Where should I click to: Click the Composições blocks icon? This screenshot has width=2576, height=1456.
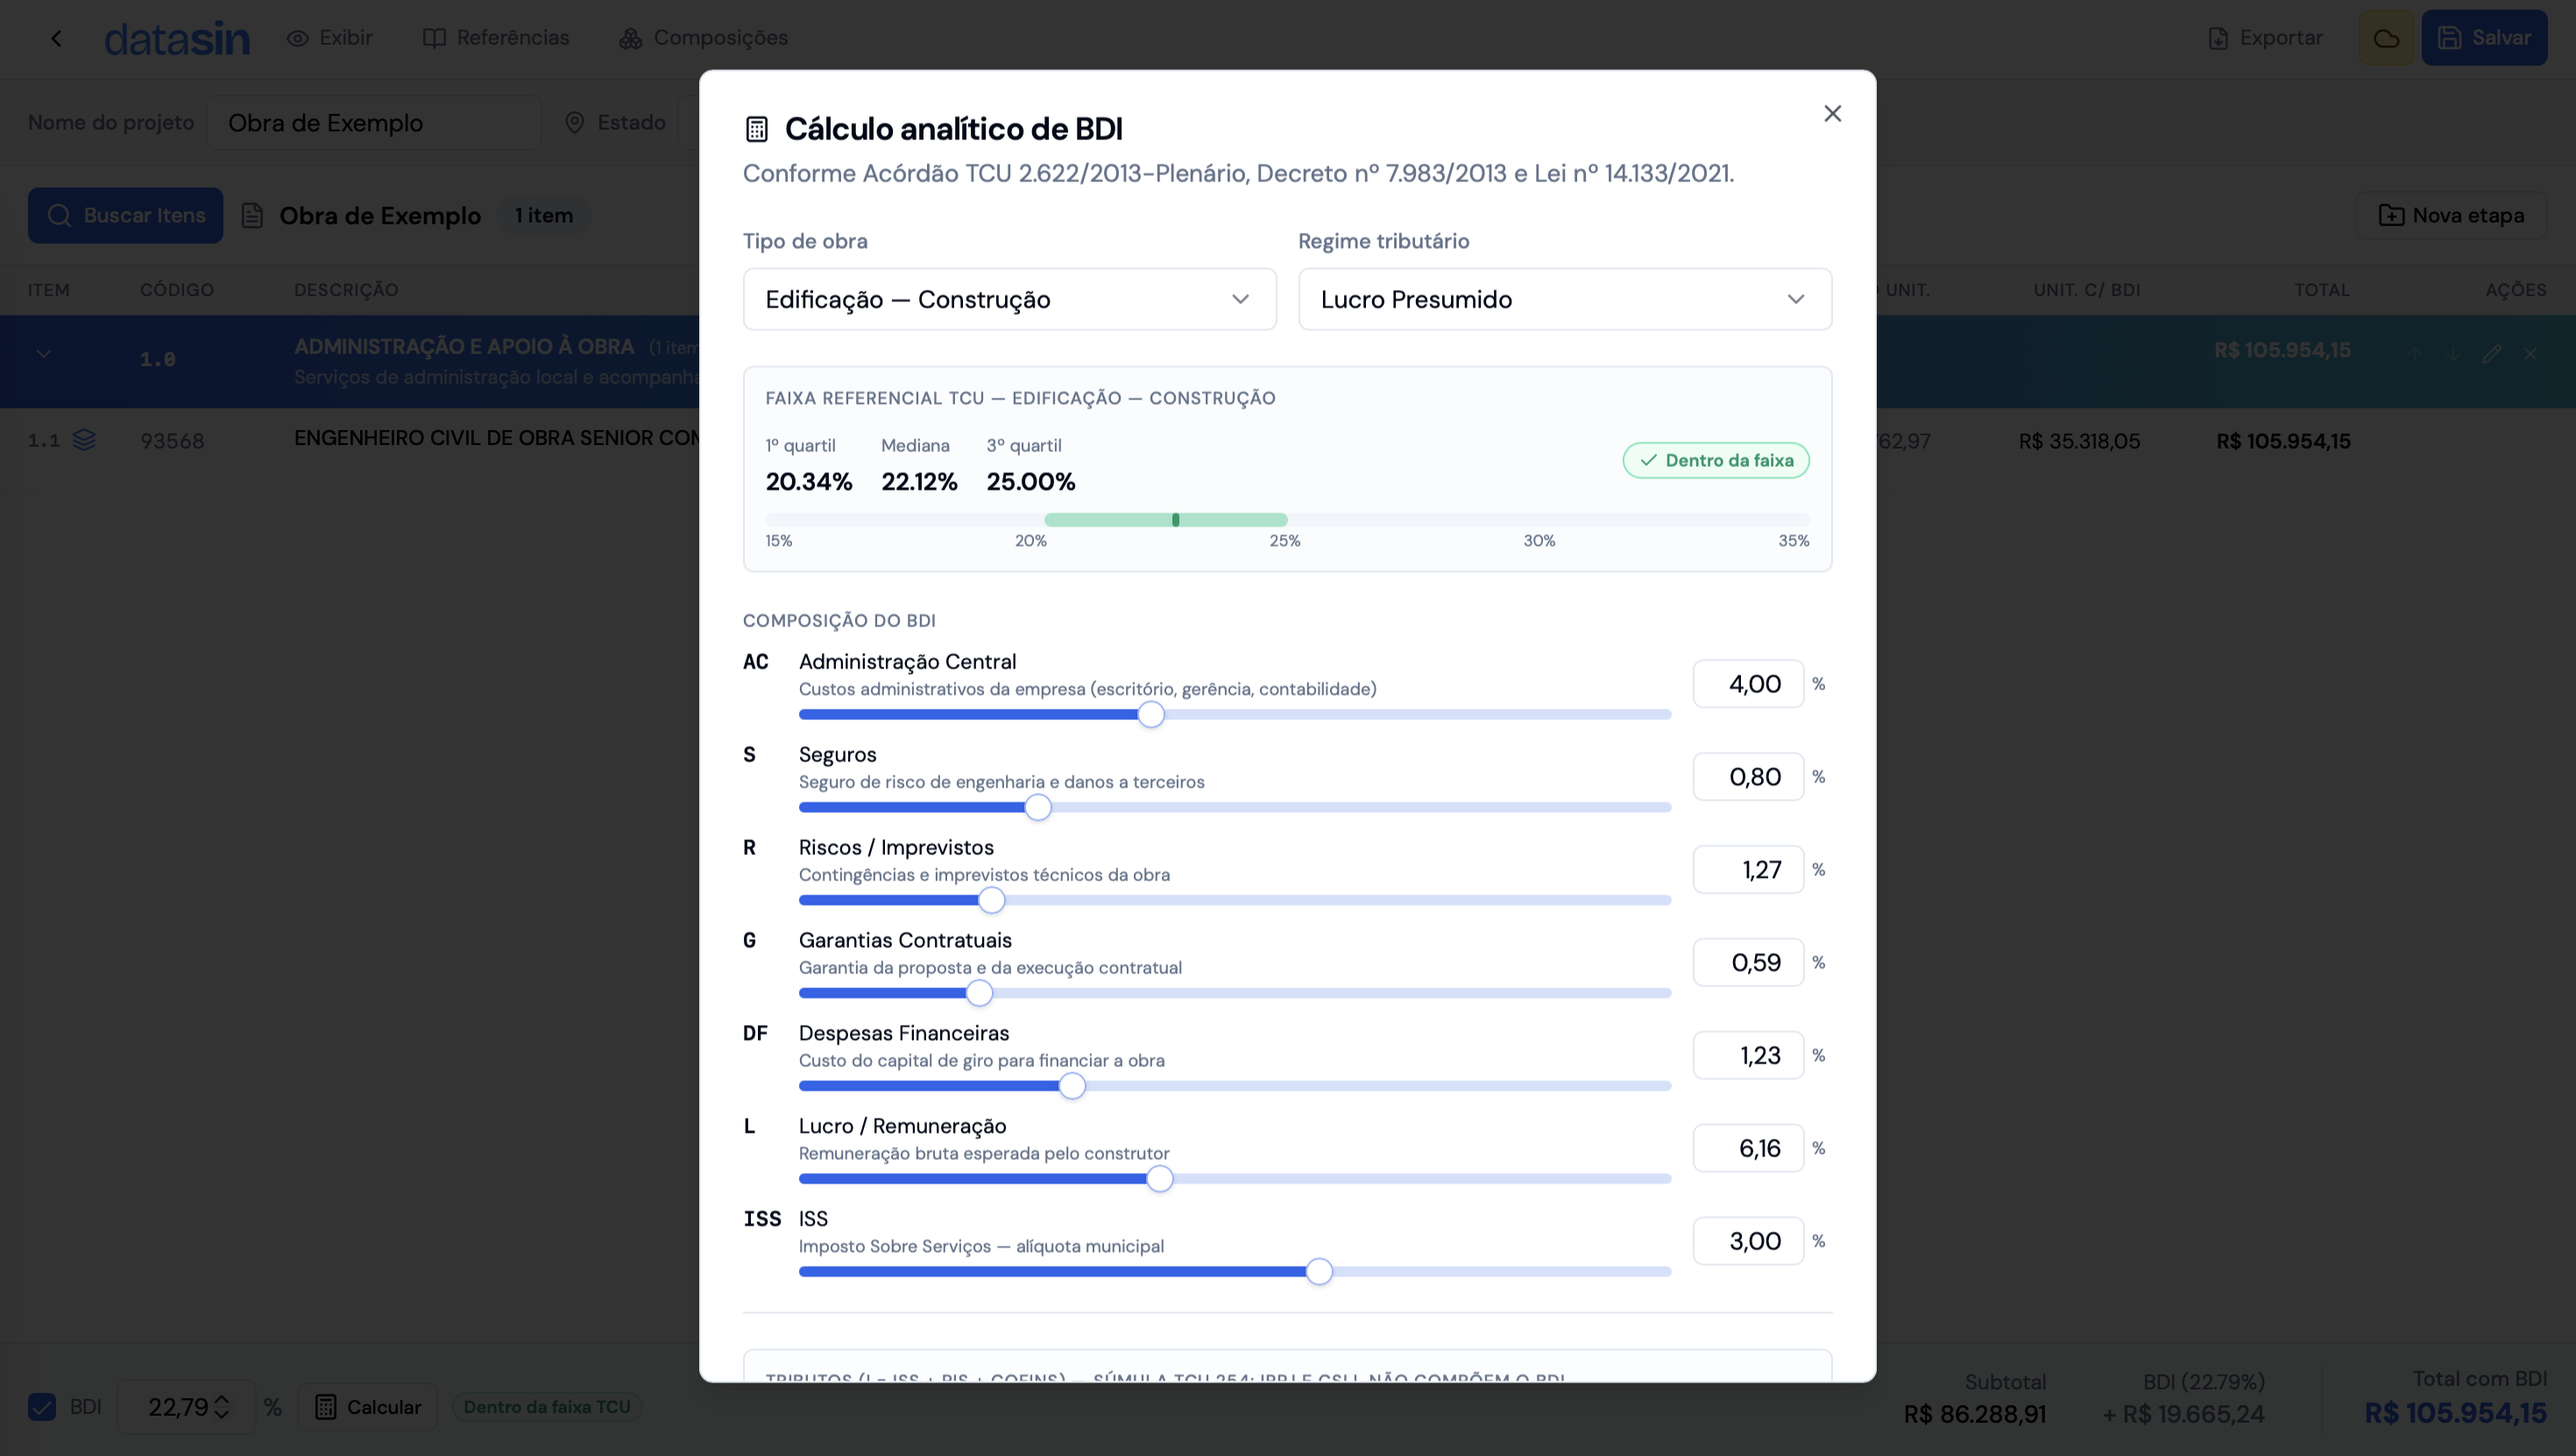coord(630,38)
